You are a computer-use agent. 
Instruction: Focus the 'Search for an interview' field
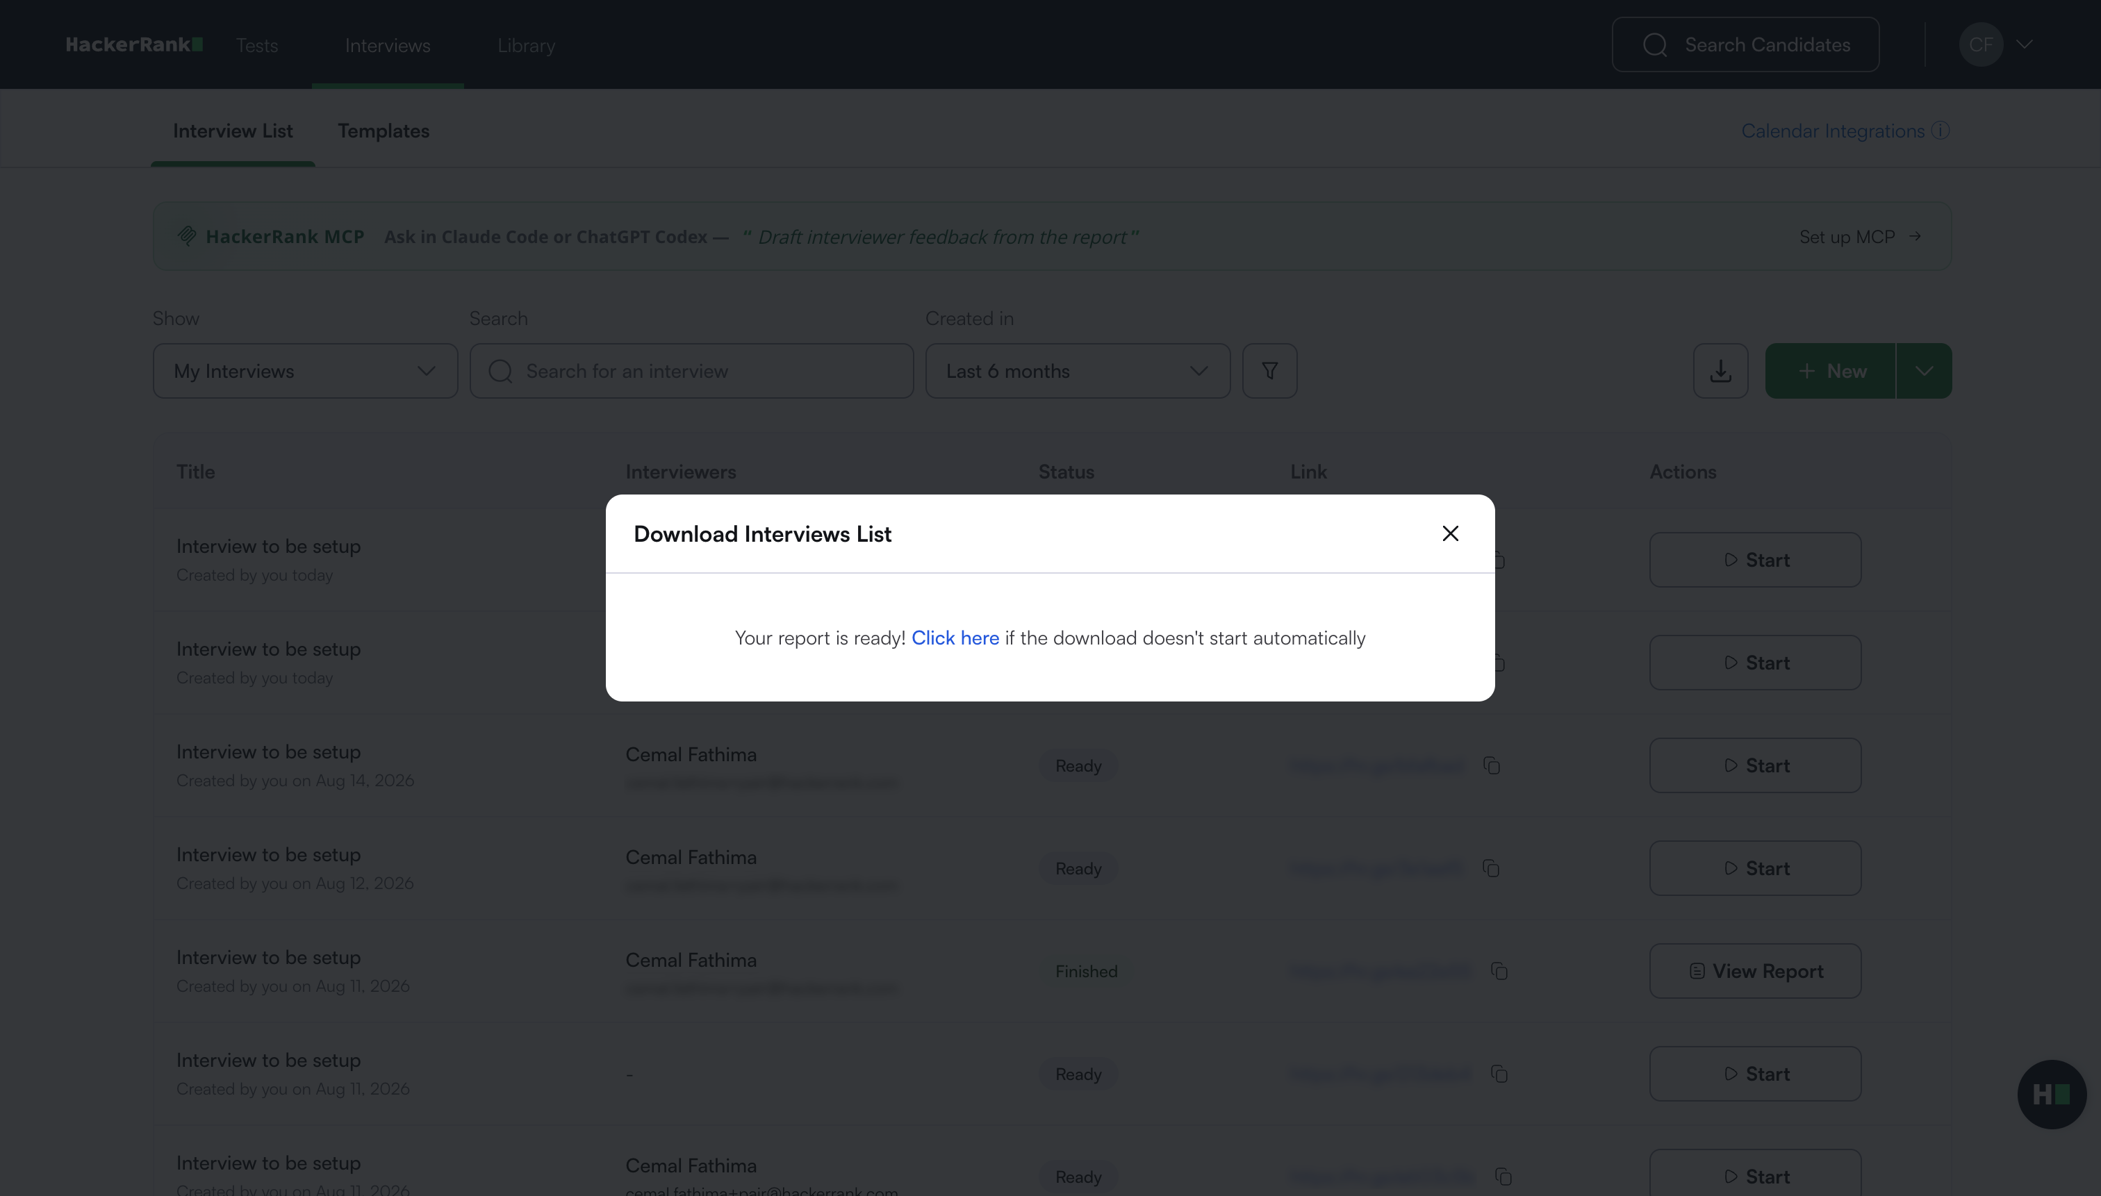(691, 372)
